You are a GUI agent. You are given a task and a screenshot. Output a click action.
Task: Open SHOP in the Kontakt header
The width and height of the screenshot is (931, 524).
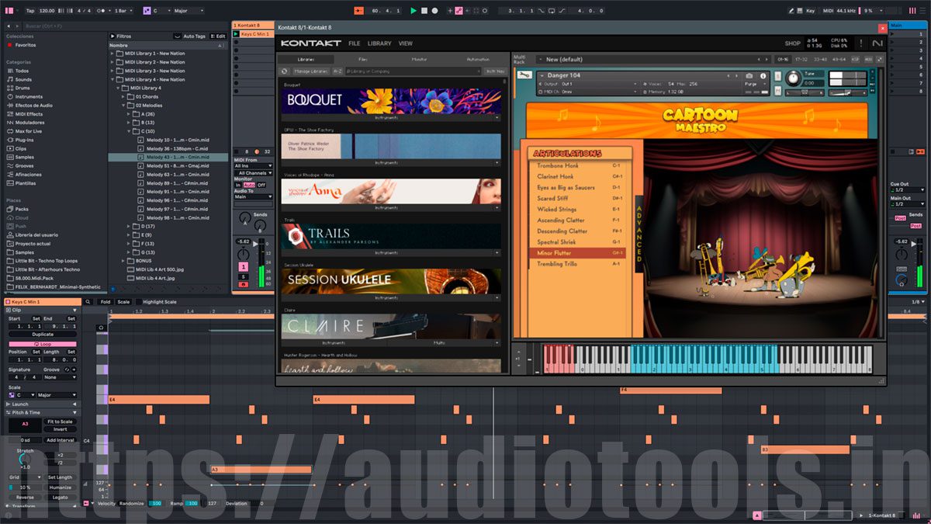point(792,43)
